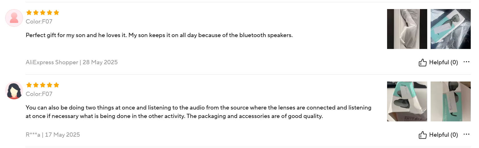Screen dimensions: 479x148
Task: Open more options for the 28 May review
Action: [x=466, y=62]
